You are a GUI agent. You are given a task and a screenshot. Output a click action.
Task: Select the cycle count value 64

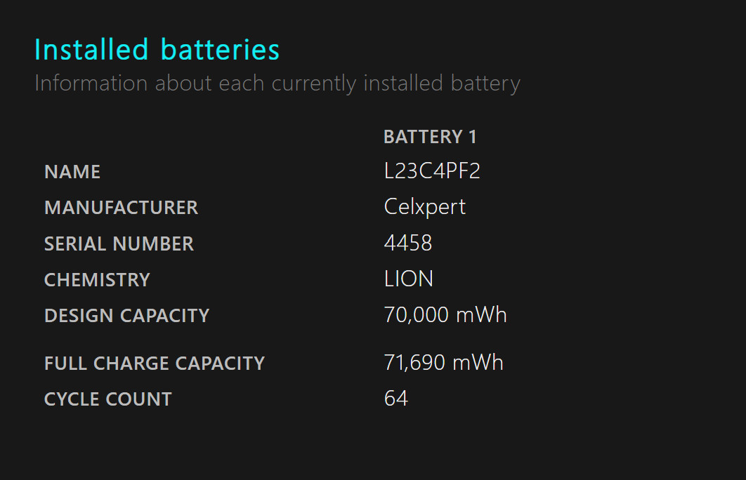click(396, 399)
